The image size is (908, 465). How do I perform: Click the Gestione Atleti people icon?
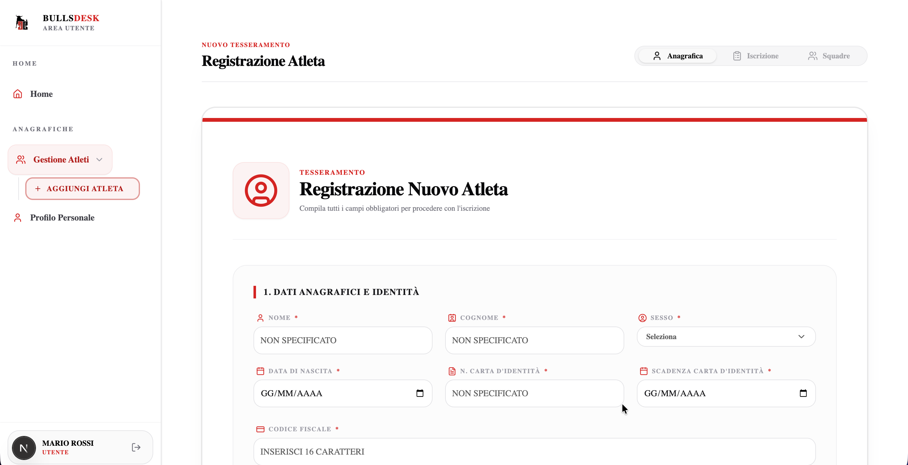(21, 159)
